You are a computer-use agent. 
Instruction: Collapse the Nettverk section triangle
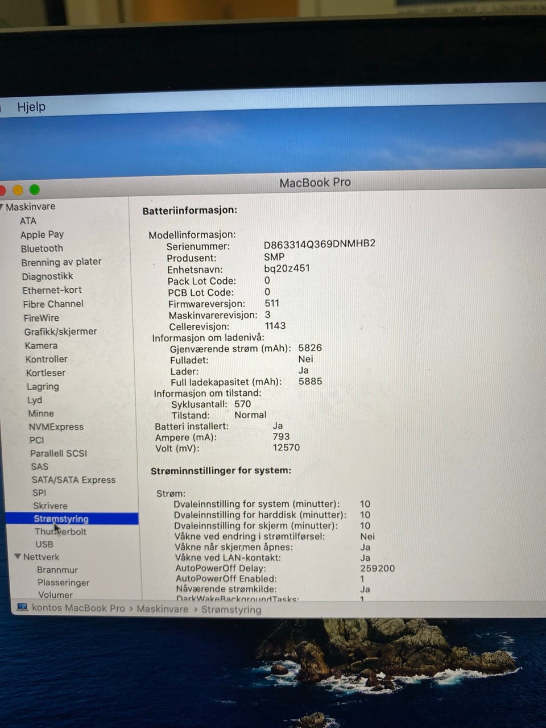click(18, 557)
